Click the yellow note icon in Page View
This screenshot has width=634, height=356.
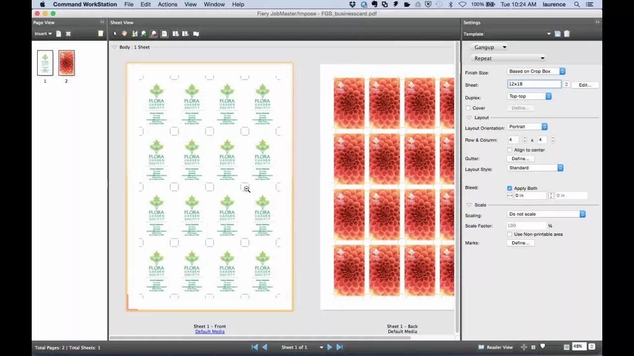click(101, 34)
